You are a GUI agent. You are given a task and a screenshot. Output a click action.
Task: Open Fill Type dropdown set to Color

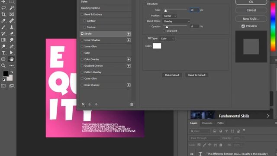tap(167, 39)
